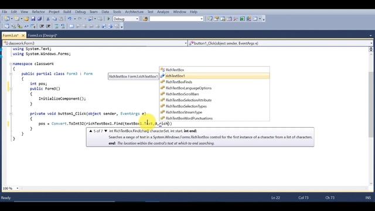The width and height of the screenshot is (375, 211).
Task: Open the Undo history dropdown arrow
Action: pos(74,19)
